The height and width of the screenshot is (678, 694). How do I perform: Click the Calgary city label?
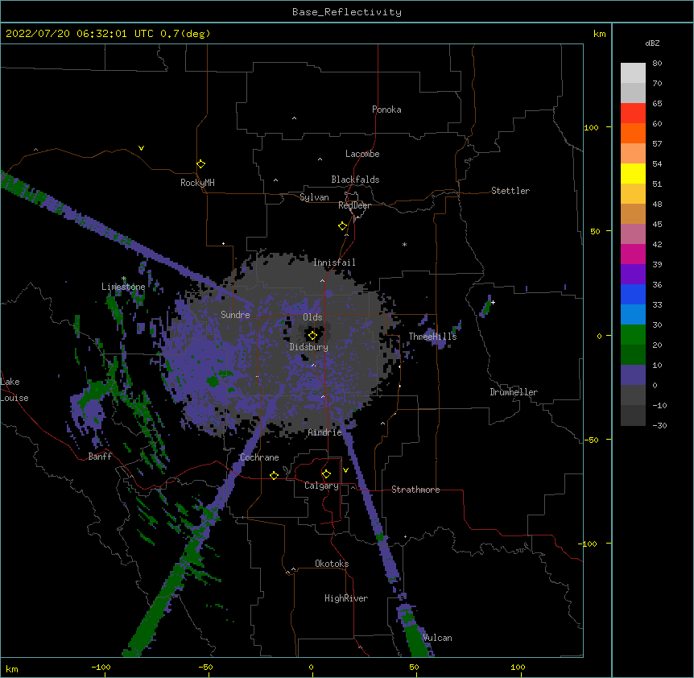tap(321, 486)
